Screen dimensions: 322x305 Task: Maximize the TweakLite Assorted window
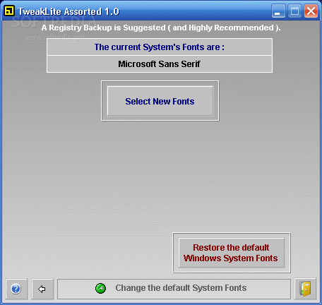point(294,11)
